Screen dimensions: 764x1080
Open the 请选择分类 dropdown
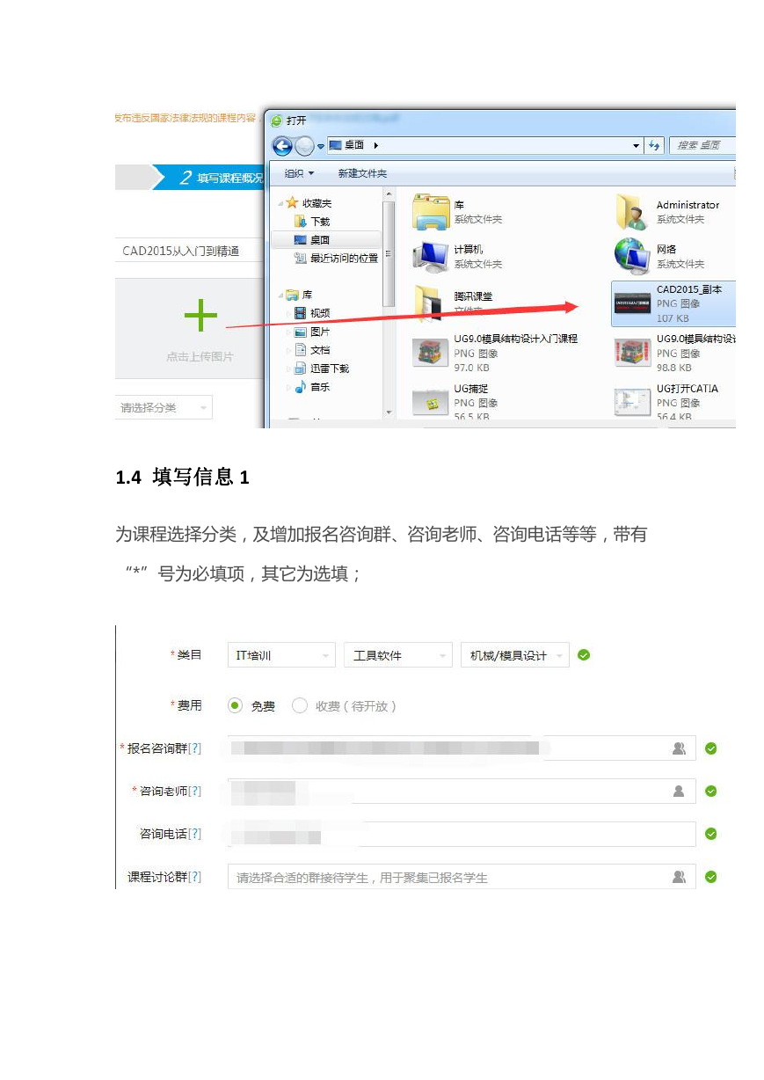click(x=164, y=407)
